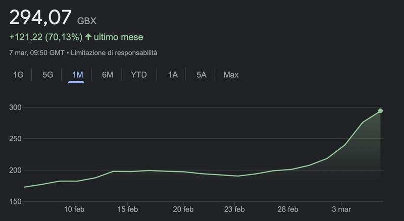Click the 15 feb axis date

click(x=128, y=209)
